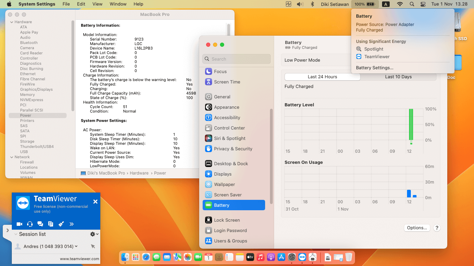
Task: Open Battery Settings... from the battery popup
Action: (374, 68)
